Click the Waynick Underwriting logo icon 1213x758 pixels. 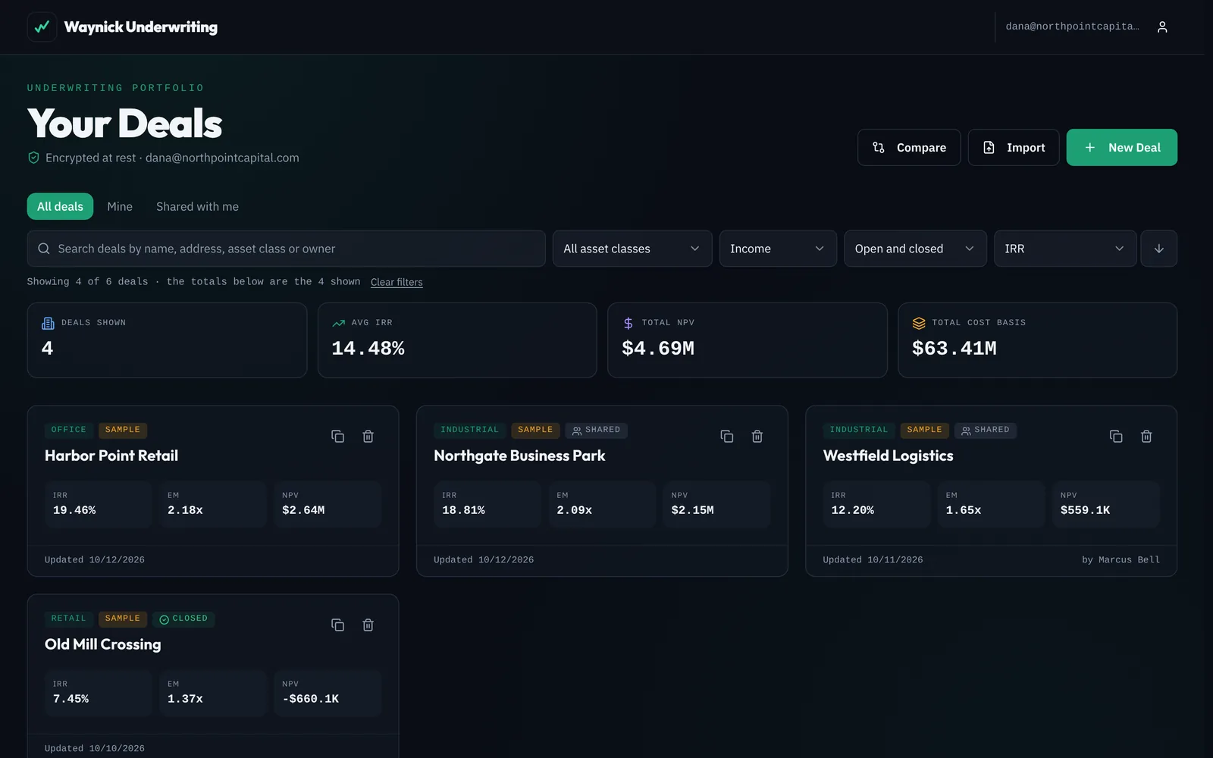click(42, 27)
